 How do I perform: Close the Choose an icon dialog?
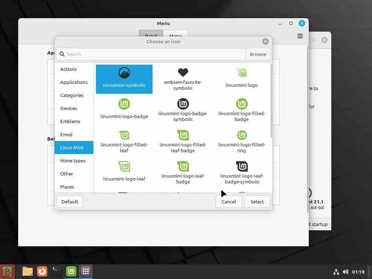tap(266, 41)
